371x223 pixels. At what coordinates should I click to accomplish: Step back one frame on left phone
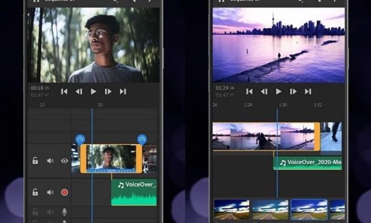pyautogui.click(x=79, y=92)
